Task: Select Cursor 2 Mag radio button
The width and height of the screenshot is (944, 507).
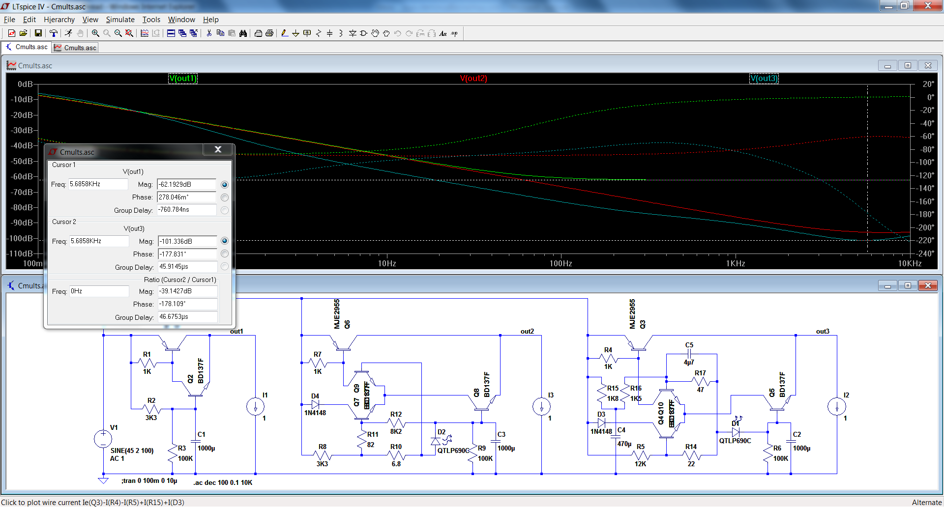Action: [225, 241]
